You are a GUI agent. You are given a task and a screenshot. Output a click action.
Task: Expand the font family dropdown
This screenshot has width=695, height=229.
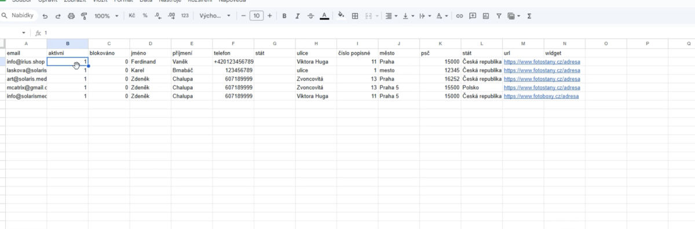click(215, 16)
